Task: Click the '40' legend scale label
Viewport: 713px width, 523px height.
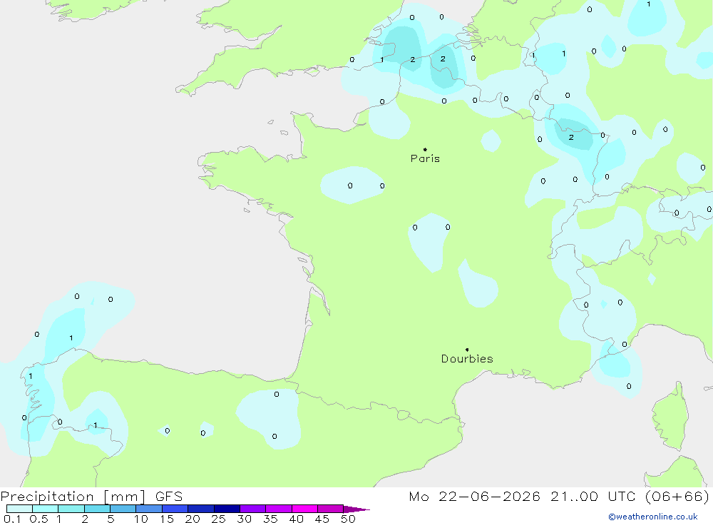Action: (x=297, y=519)
